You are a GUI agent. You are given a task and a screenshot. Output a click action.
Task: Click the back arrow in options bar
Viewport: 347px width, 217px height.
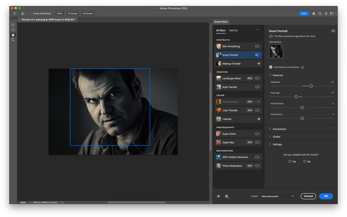15,14
